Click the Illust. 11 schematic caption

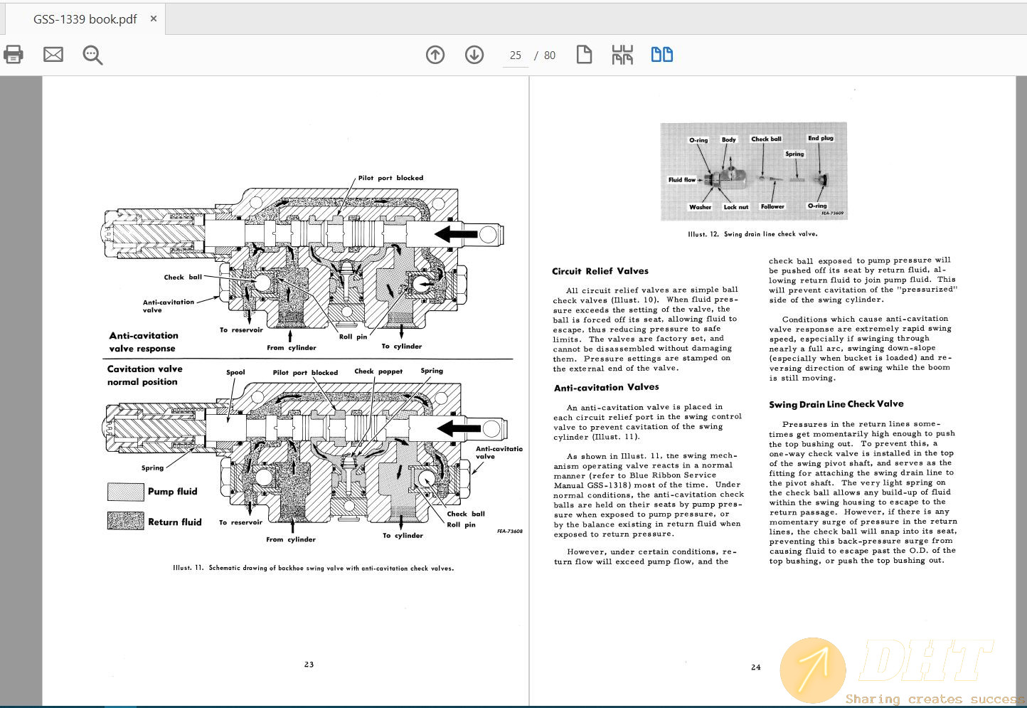coord(313,568)
